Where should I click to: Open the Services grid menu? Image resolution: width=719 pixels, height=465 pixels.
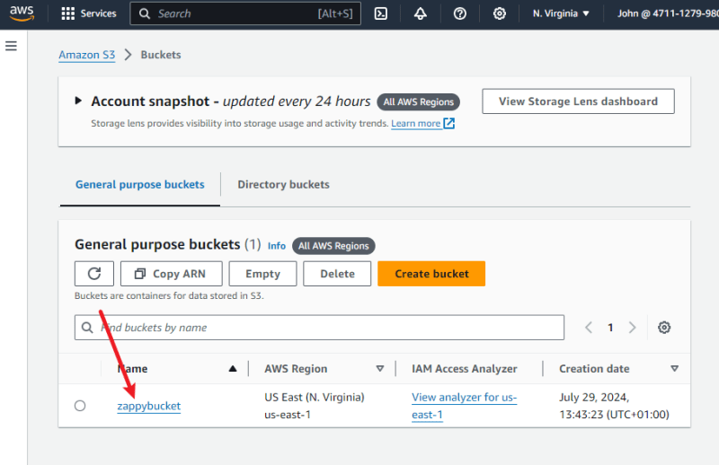(x=89, y=13)
